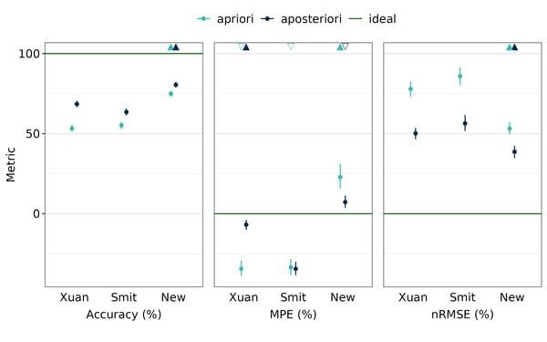The width and height of the screenshot is (547, 342).
Task: Click the Smit label under the MPE panel
Action: (293, 297)
